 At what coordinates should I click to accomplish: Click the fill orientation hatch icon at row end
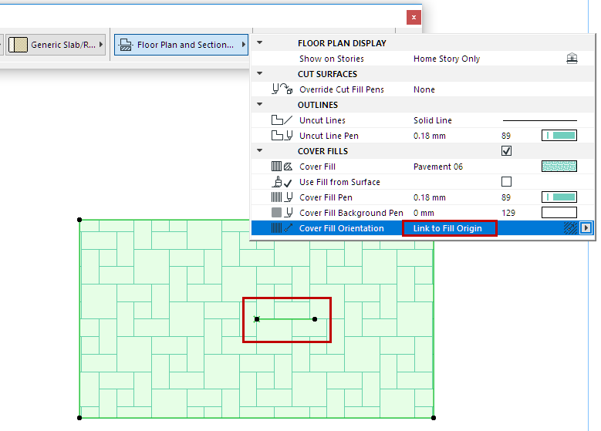pyautogui.click(x=570, y=228)
